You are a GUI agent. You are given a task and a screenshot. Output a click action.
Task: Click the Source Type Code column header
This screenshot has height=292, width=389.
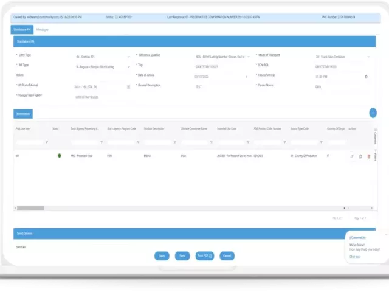300,128
